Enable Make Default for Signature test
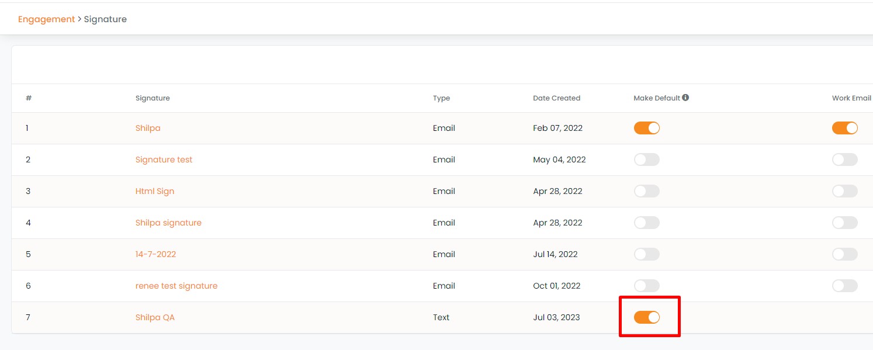Image resolution: width=873 pixels, height=350 pixels. [646, 160]
